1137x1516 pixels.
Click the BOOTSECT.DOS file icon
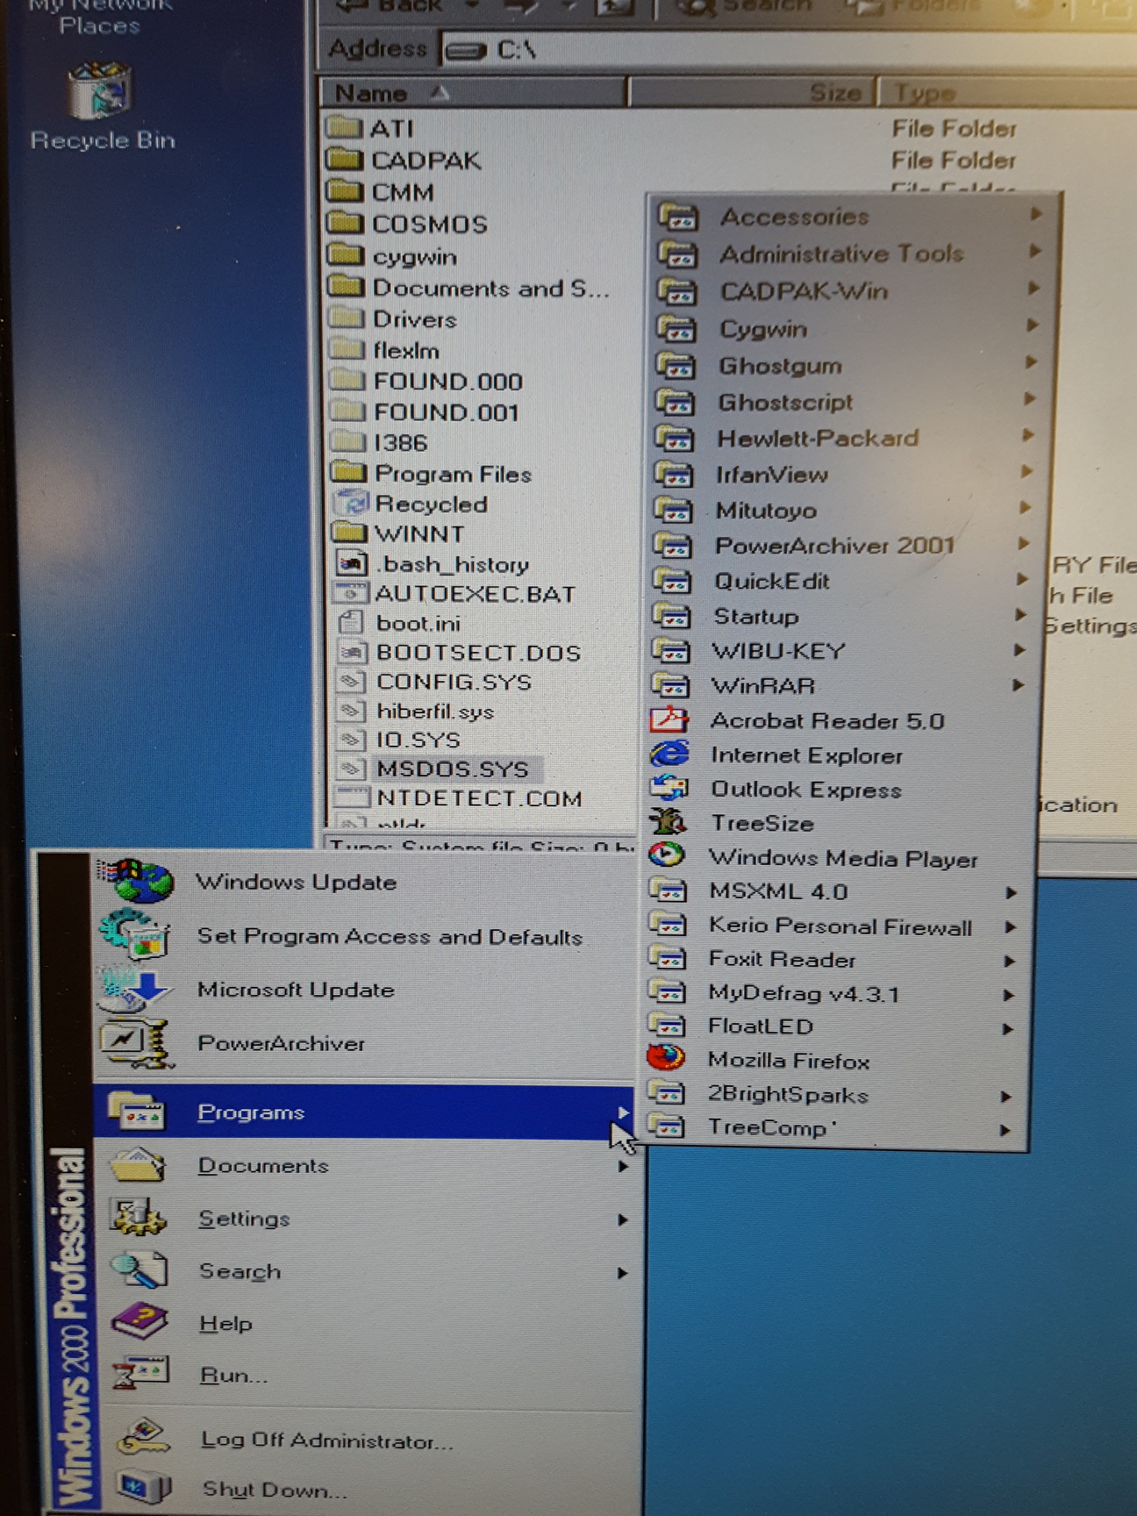coord(352,652)
